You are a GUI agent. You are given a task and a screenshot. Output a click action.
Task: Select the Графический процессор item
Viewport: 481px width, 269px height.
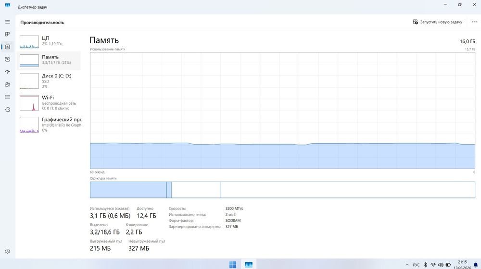[49, 124]
